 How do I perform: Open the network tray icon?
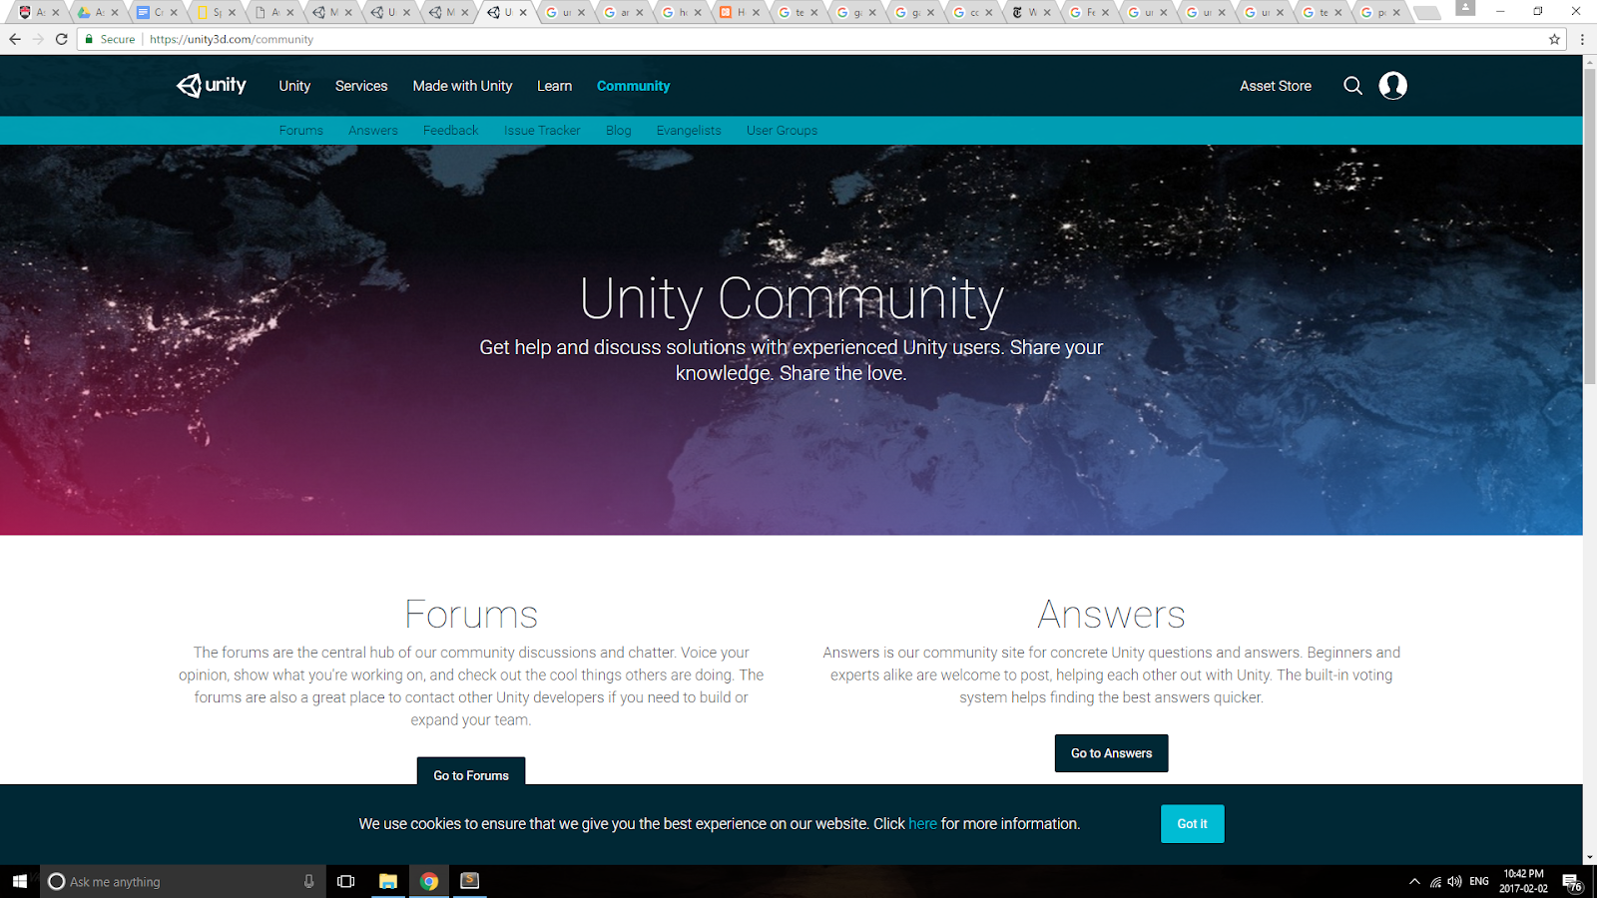tap(1435, 881)
